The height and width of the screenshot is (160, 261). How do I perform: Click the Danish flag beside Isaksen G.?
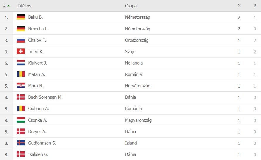tap(21, 154)
